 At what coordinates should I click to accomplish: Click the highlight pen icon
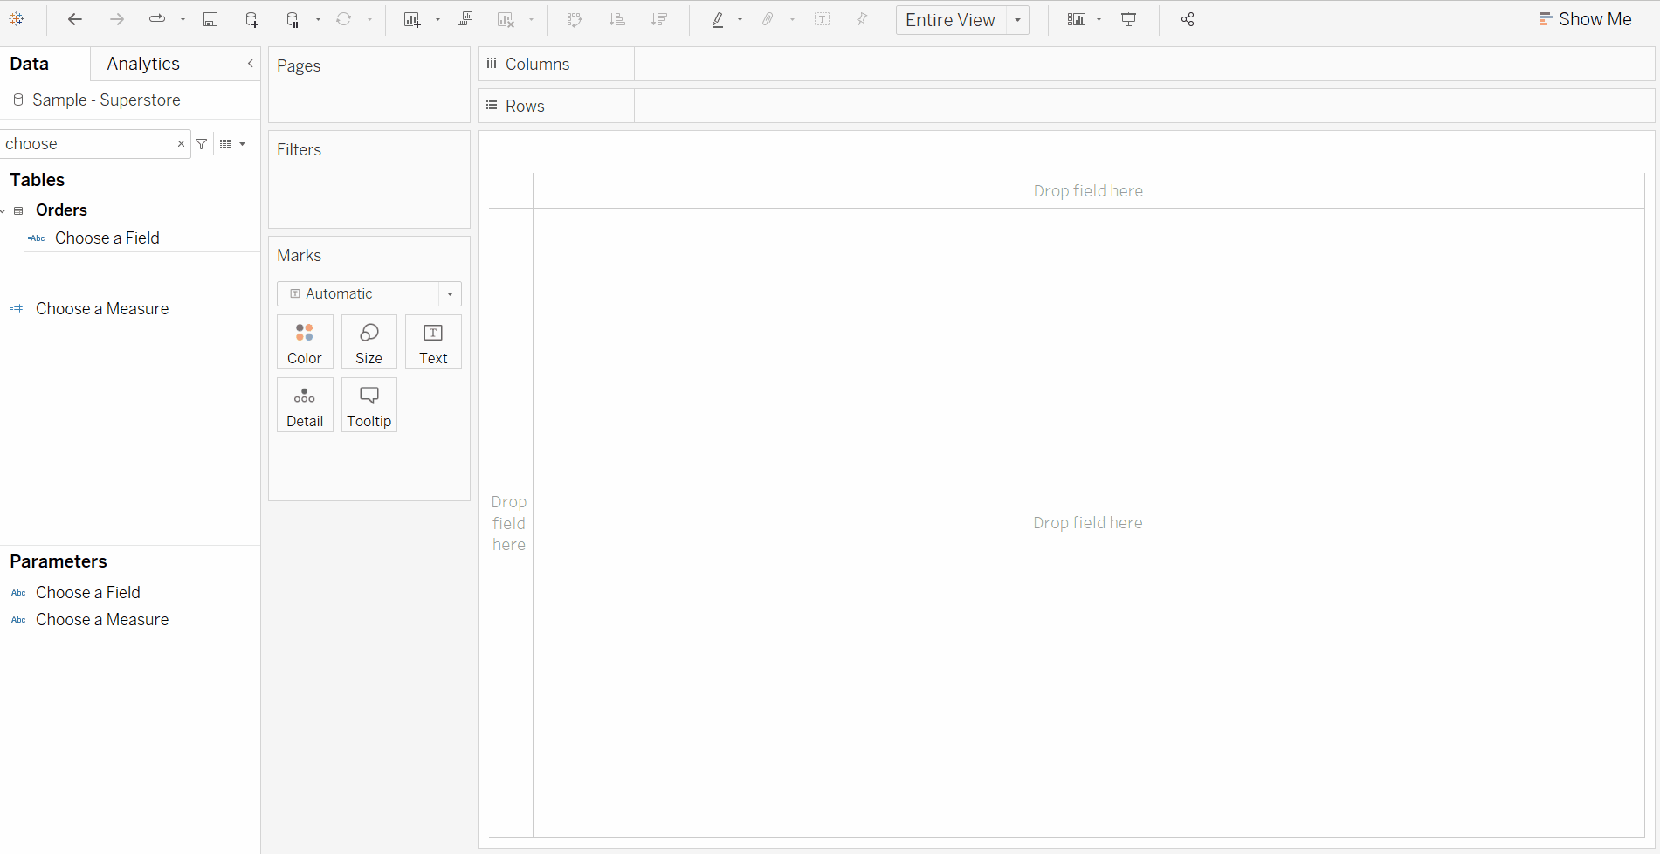[x=718, y=19]
